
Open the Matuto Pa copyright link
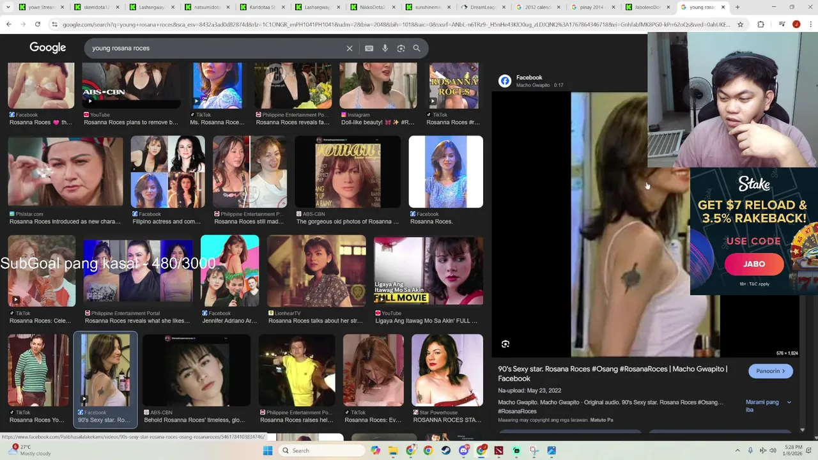(601, 420)
